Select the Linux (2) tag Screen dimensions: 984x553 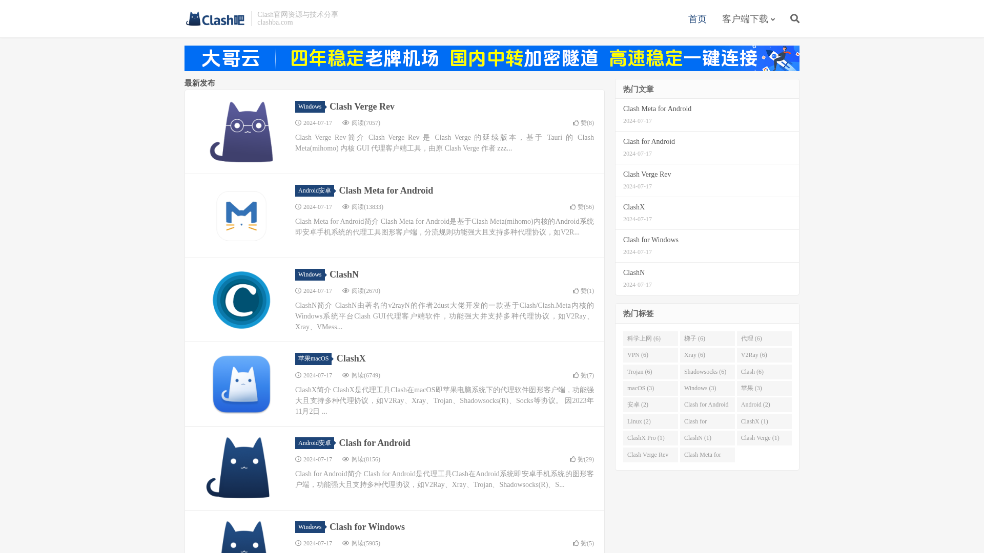pos(650,421)
